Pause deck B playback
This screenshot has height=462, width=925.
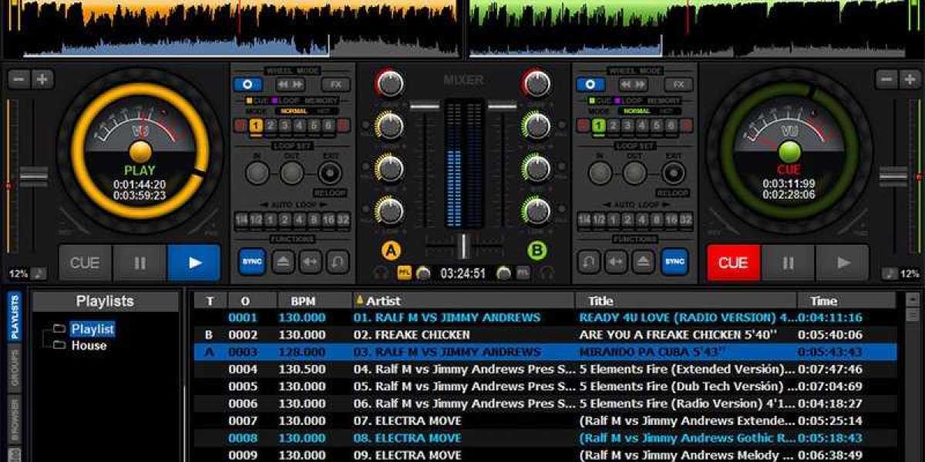(x=788, y=263)
